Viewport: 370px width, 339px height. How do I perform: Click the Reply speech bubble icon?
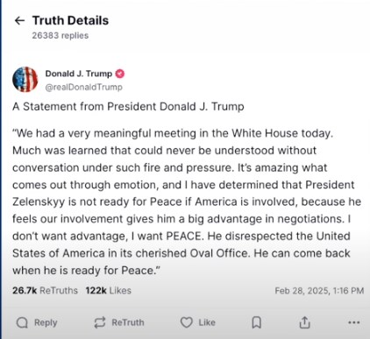click(22, 322)
